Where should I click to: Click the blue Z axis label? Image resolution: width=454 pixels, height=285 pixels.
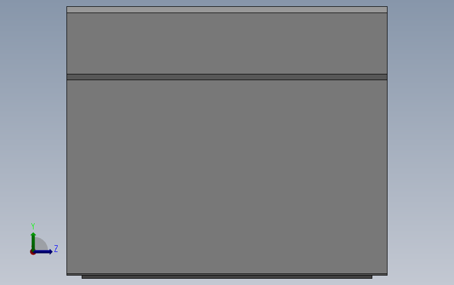click(56, 248)
